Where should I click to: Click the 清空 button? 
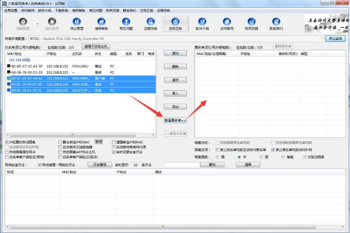coord(175,80)
